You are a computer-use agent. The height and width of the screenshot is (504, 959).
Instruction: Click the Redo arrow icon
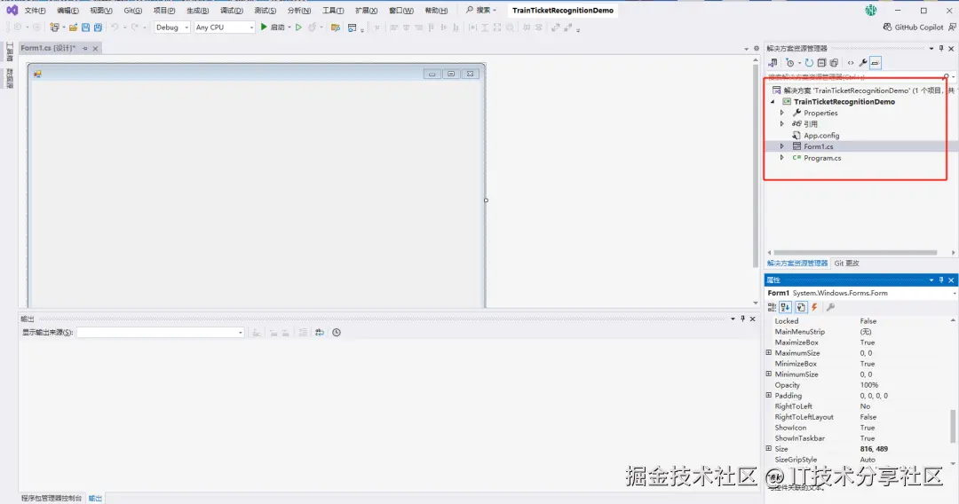(135, 27)
